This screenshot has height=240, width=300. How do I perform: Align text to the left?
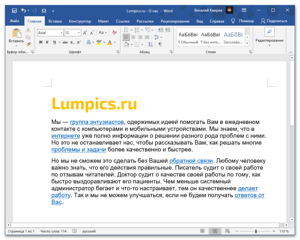coord(126,37)
